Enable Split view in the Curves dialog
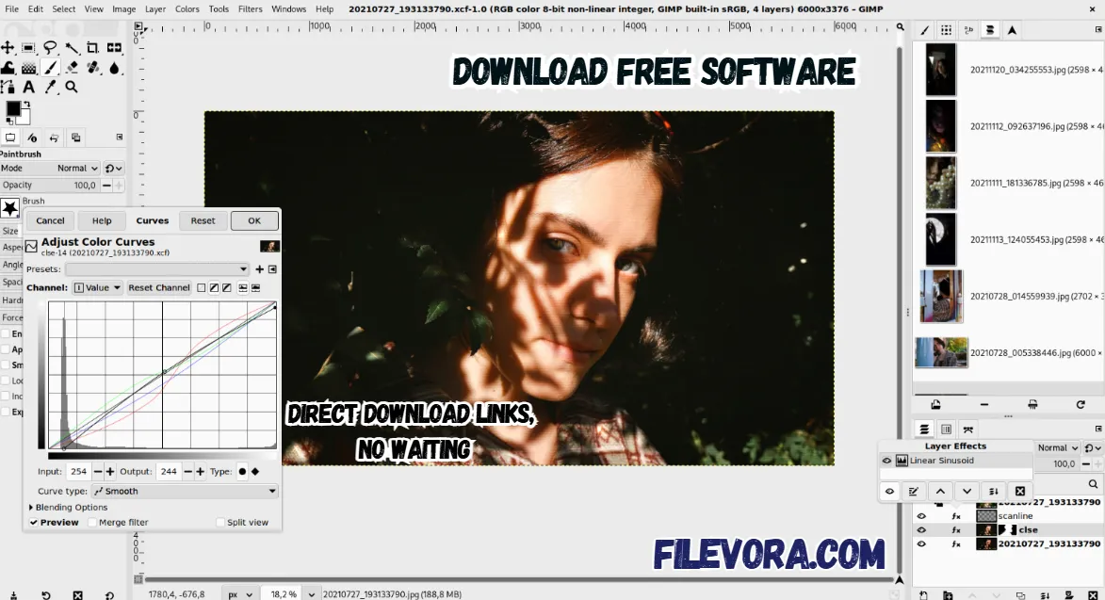The height and width of the screenshot is (600, 1105). click(219, 521)
